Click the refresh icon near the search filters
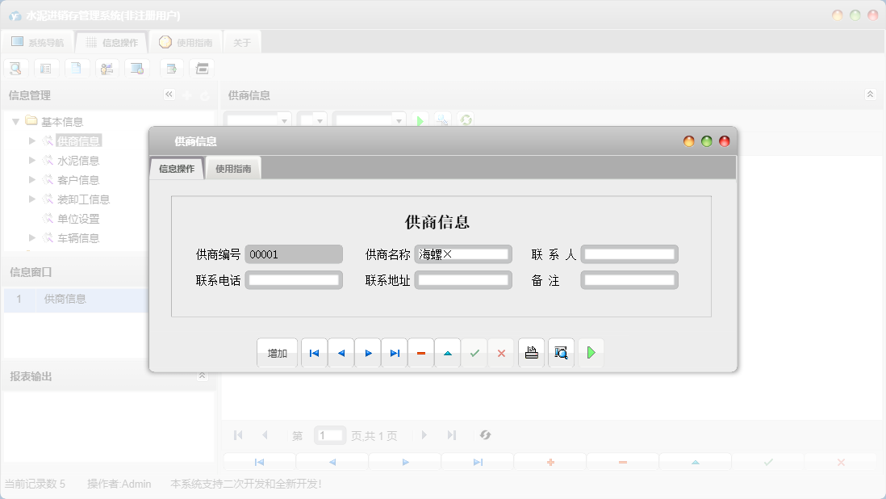 click(464, 120)
